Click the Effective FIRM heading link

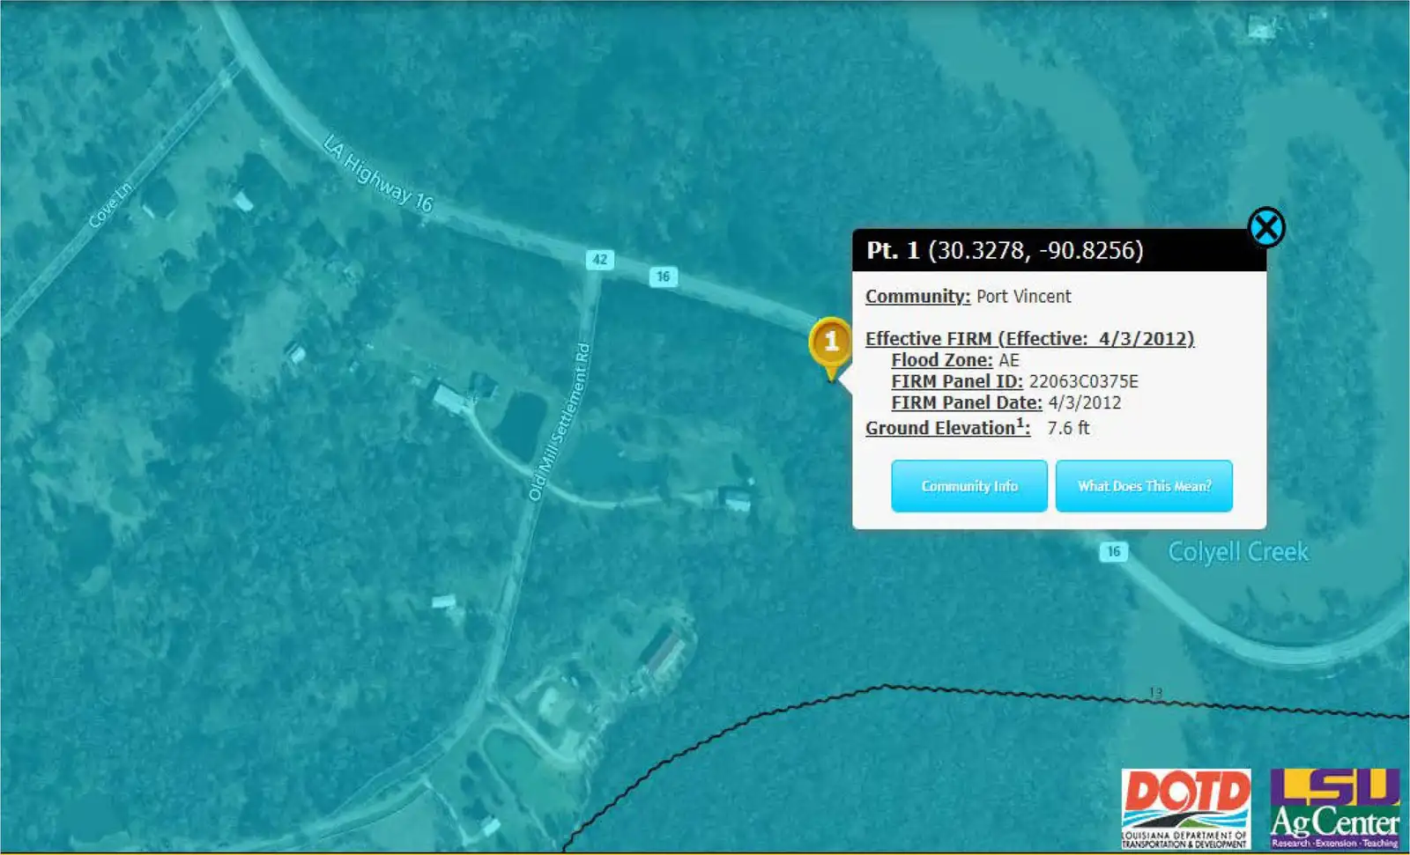[x=1029, y=339]
